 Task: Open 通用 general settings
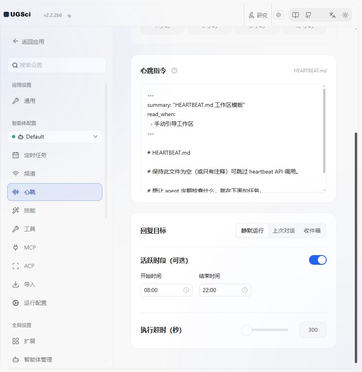[55, 101]
